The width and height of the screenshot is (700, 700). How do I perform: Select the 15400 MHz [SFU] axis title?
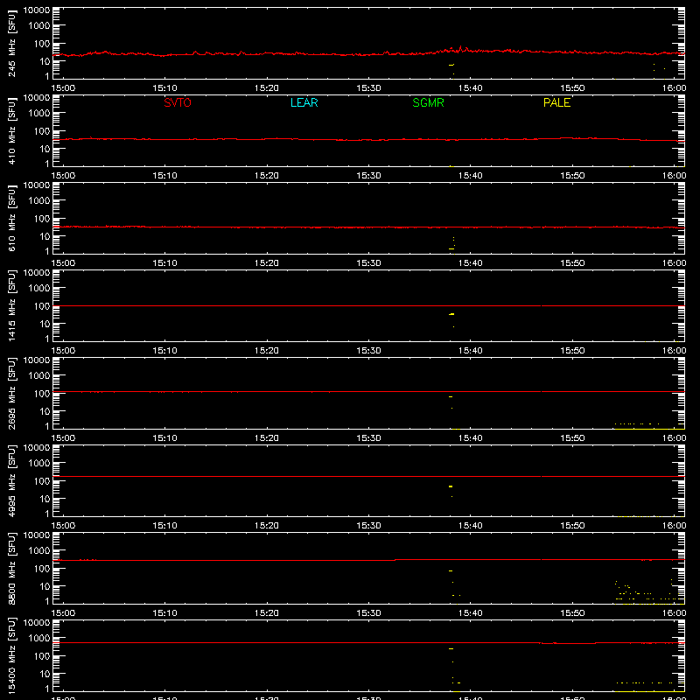tap(12, 655)
